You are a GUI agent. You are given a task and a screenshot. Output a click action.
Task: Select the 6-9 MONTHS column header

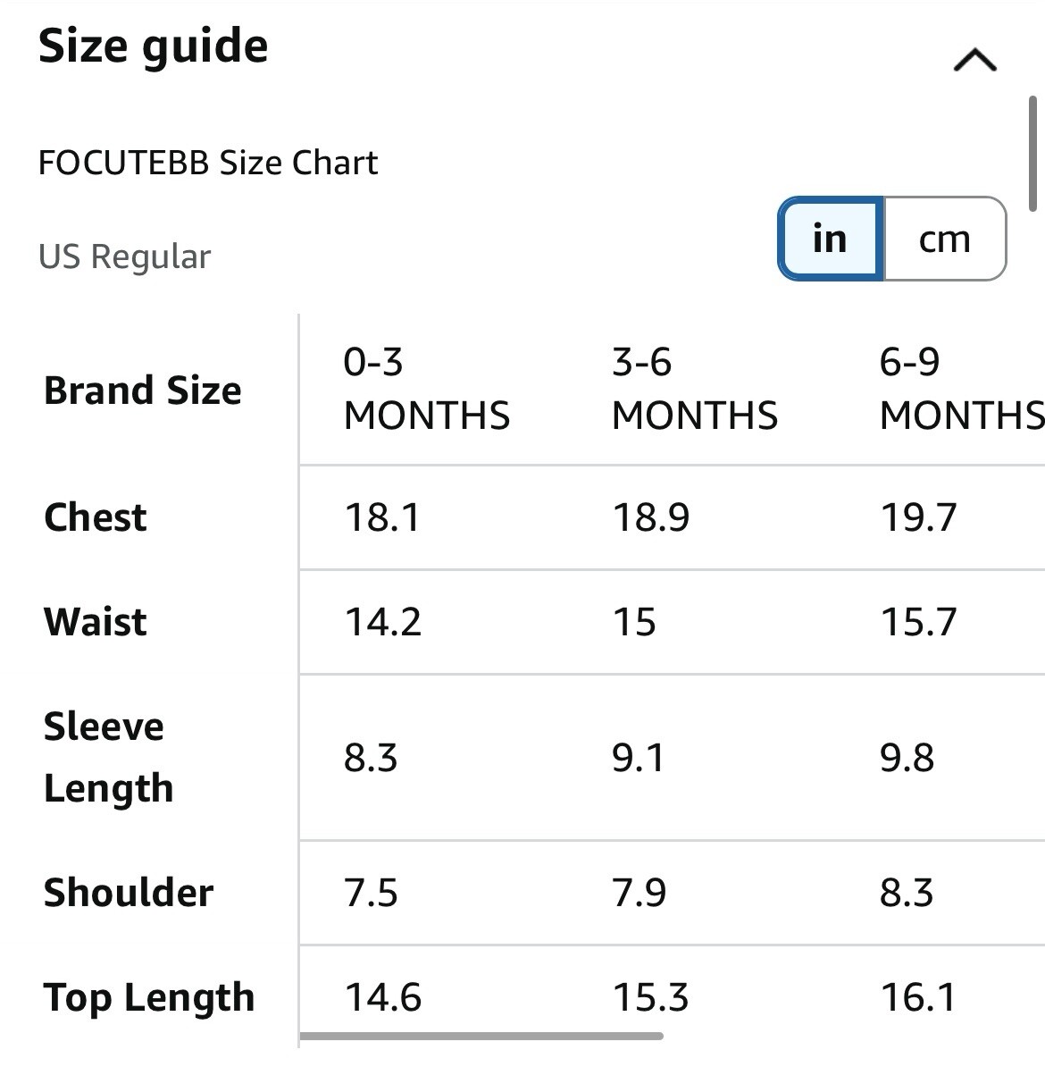(962, 389)
